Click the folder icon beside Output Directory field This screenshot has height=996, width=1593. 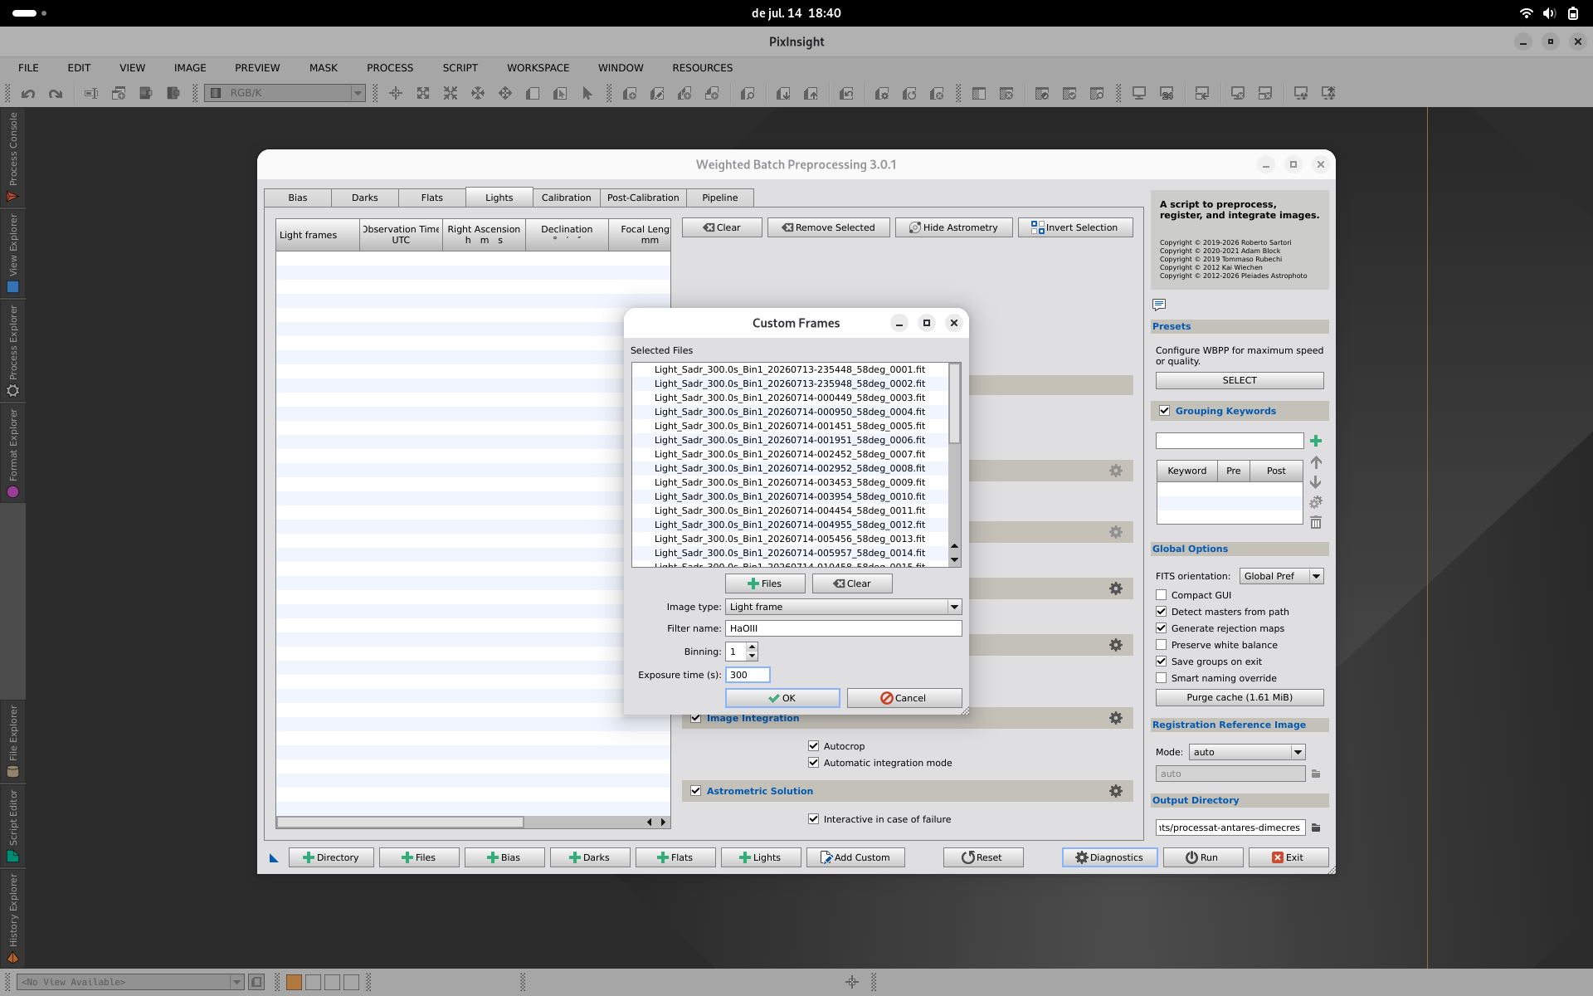[x=1316, y=828]
